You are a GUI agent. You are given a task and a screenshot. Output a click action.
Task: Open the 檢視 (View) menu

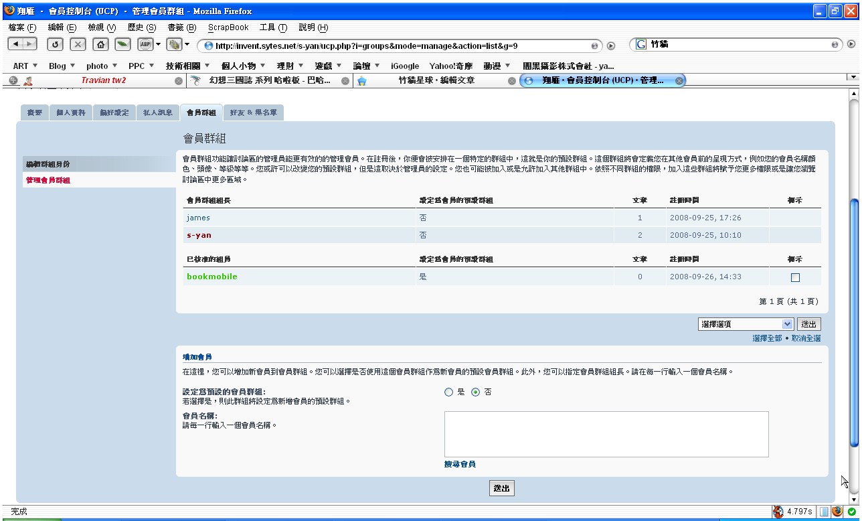[102, 27]
